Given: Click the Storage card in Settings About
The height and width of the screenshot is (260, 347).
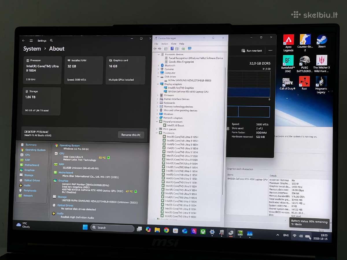Looking at the screenshot, I should click(x=41, y=101).
